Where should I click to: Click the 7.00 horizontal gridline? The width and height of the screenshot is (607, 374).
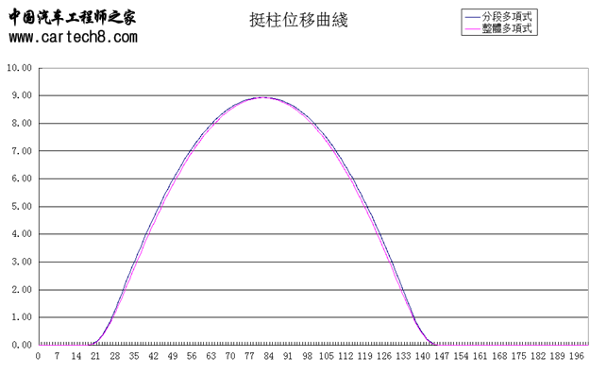(313, 151)
